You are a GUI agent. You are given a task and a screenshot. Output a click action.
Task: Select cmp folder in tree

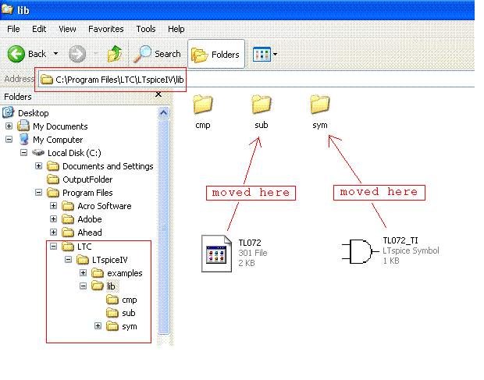point(129,300)
